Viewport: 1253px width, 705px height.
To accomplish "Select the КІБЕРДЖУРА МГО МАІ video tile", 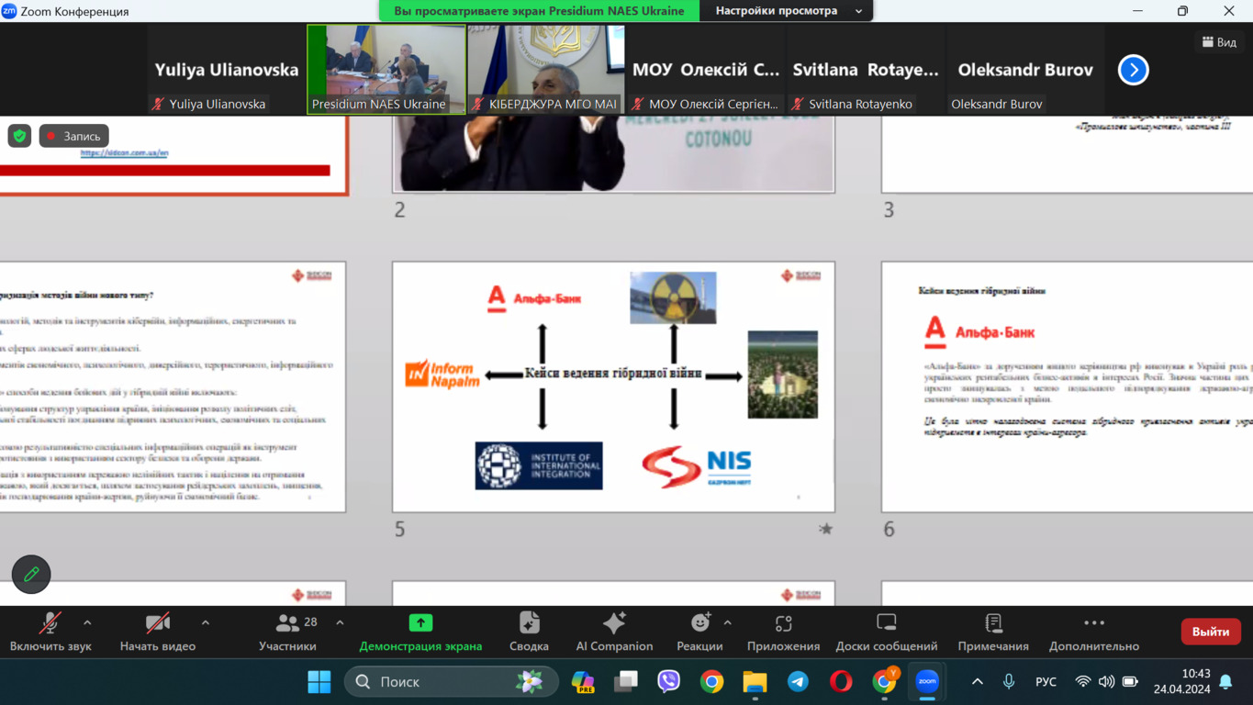I will pyautogui.click(x=546, y=70).
